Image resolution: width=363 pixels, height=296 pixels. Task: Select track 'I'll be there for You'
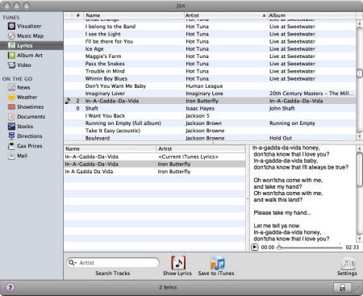click(x=210, y=41)
